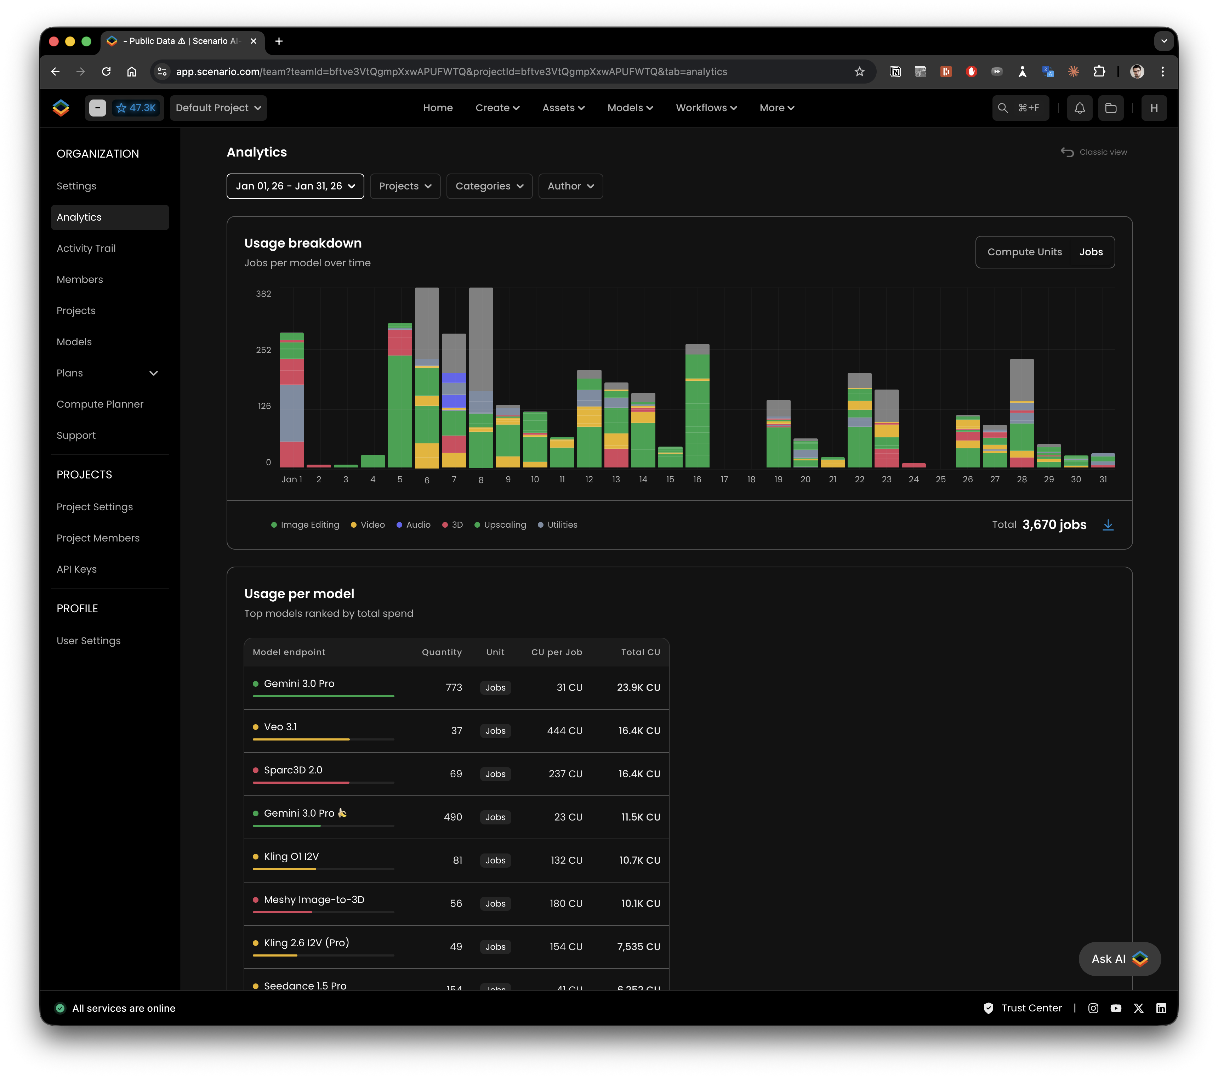Open YouTube icon in footer
This screenshot has height=1078, width=1218.
click(x=1116, y=1008)
